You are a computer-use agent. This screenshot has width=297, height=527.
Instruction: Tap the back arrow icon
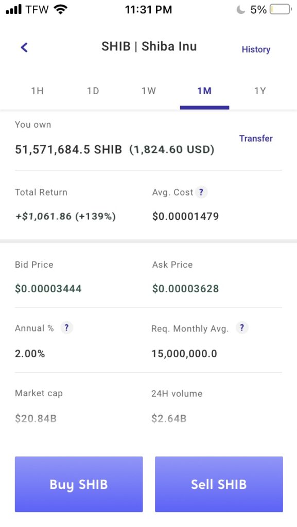click(24, 47)
